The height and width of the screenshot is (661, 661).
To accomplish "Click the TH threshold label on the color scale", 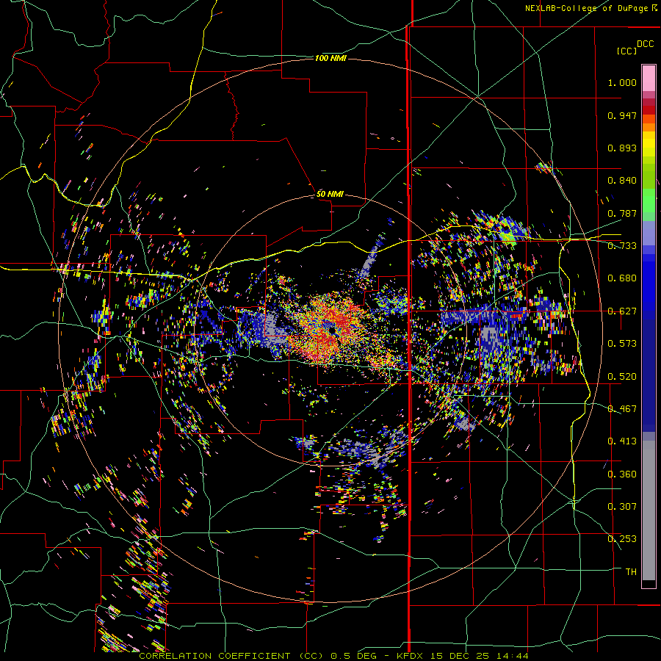I will (x=631, y=572).
